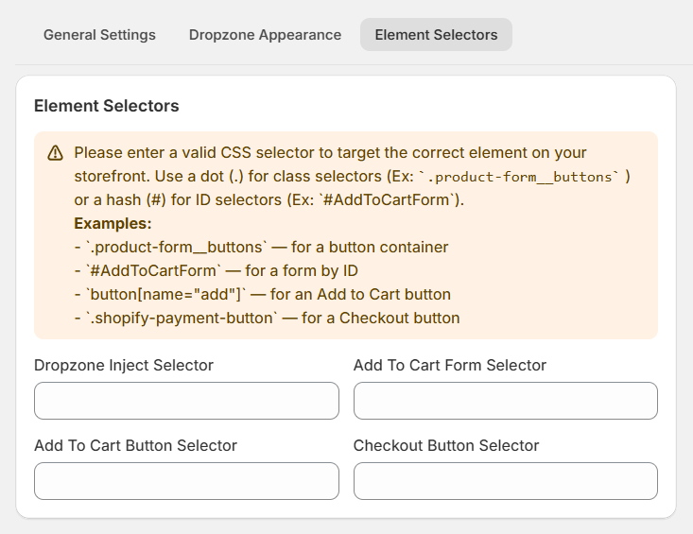Switch to the General Settings tab
This screenshot has width=693, height=534.
pos(99,35)
